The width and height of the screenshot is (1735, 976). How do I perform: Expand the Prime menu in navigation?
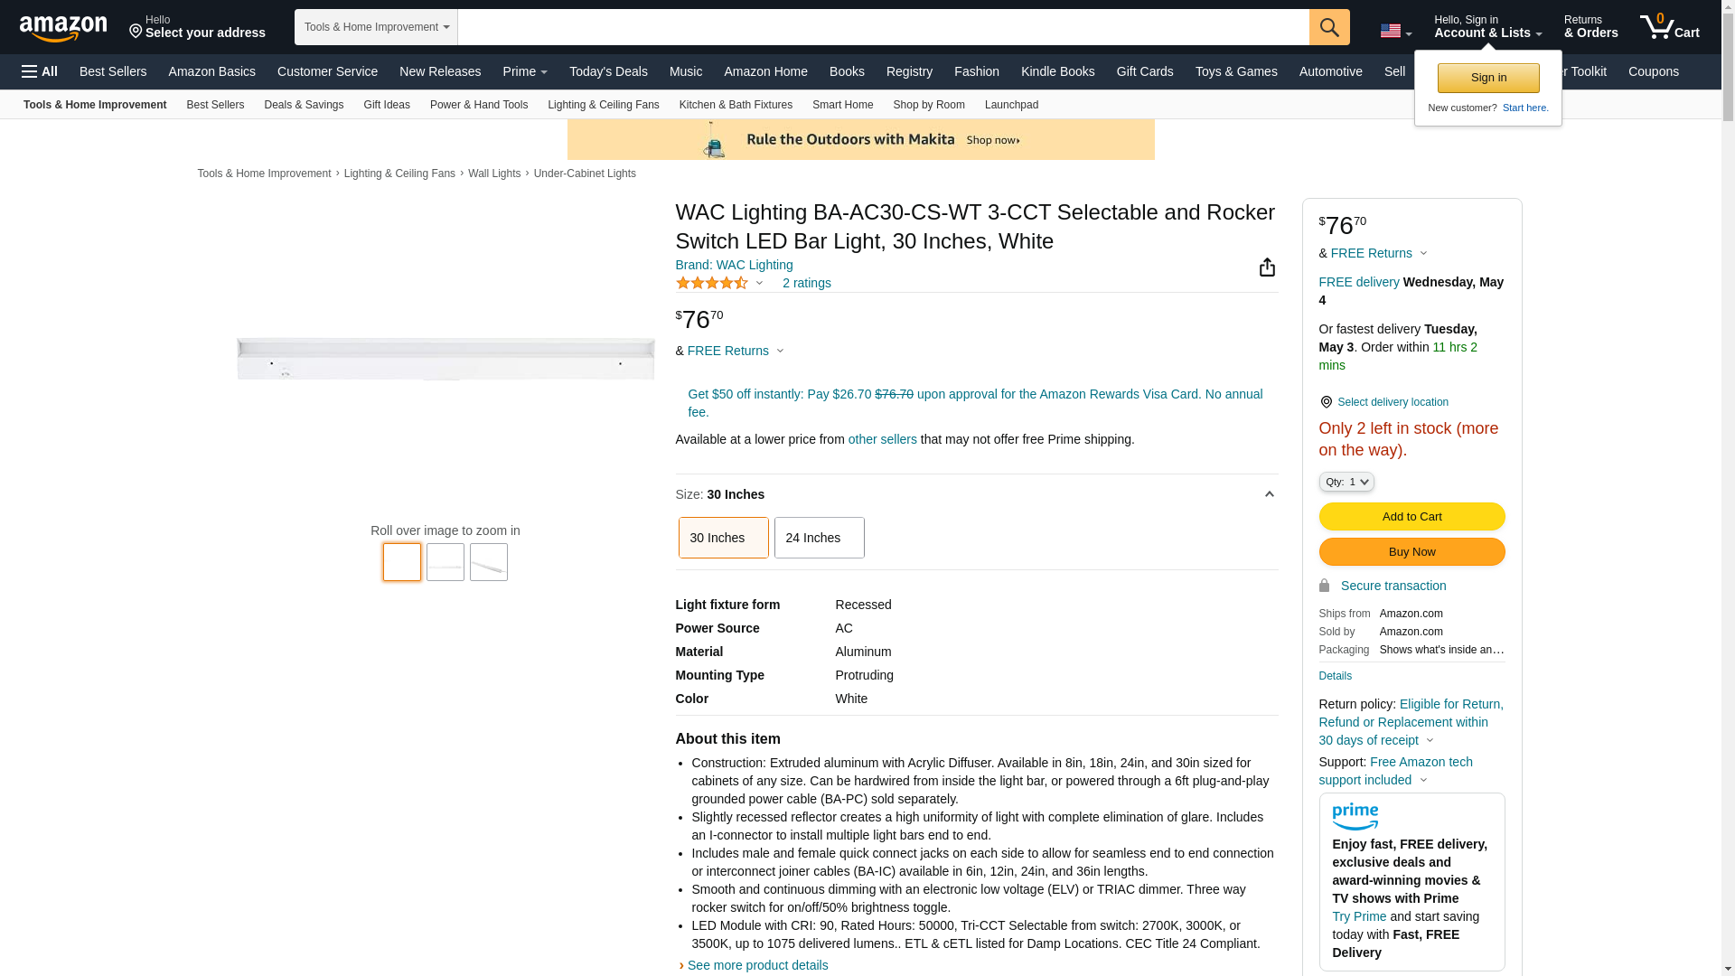525,71
